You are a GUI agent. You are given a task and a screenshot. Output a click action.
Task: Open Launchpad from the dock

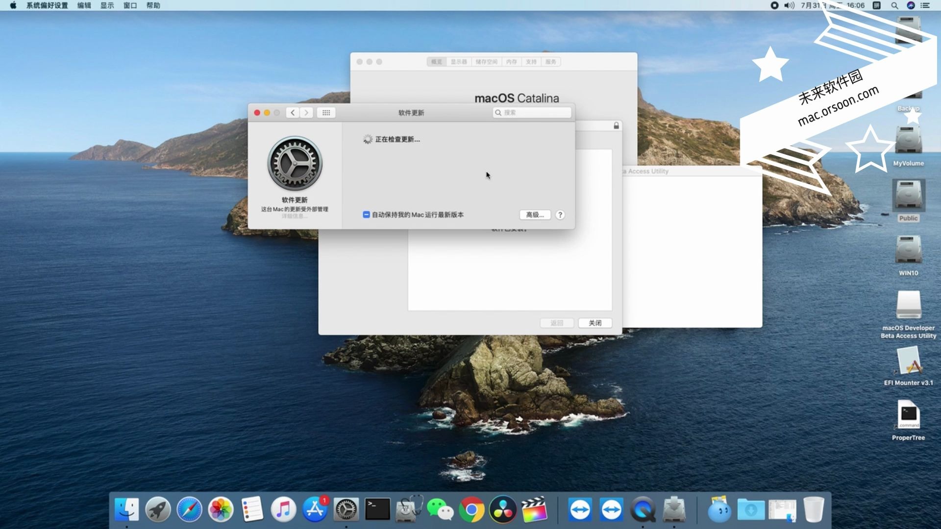coord(158,510)
